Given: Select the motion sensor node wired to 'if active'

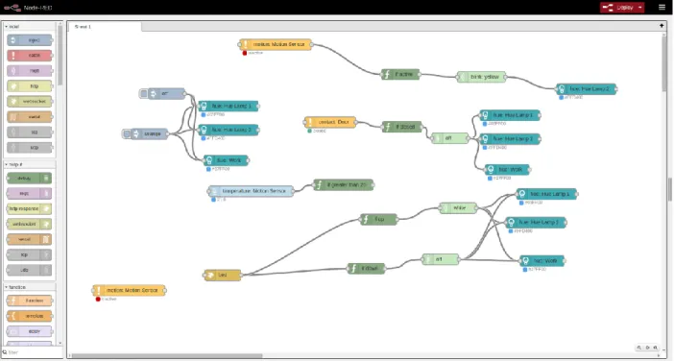Looking at the screenshot, I should [x=276, y=44].
